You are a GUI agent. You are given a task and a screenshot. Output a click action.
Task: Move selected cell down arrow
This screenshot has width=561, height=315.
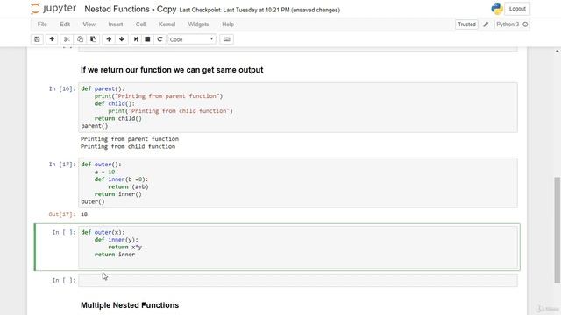click(122, 39)
